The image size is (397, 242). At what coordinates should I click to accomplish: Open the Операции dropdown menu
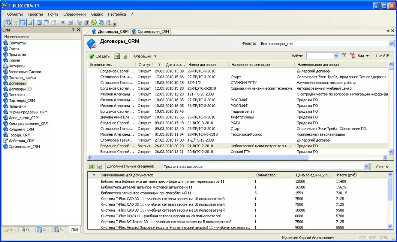point(146,56)
